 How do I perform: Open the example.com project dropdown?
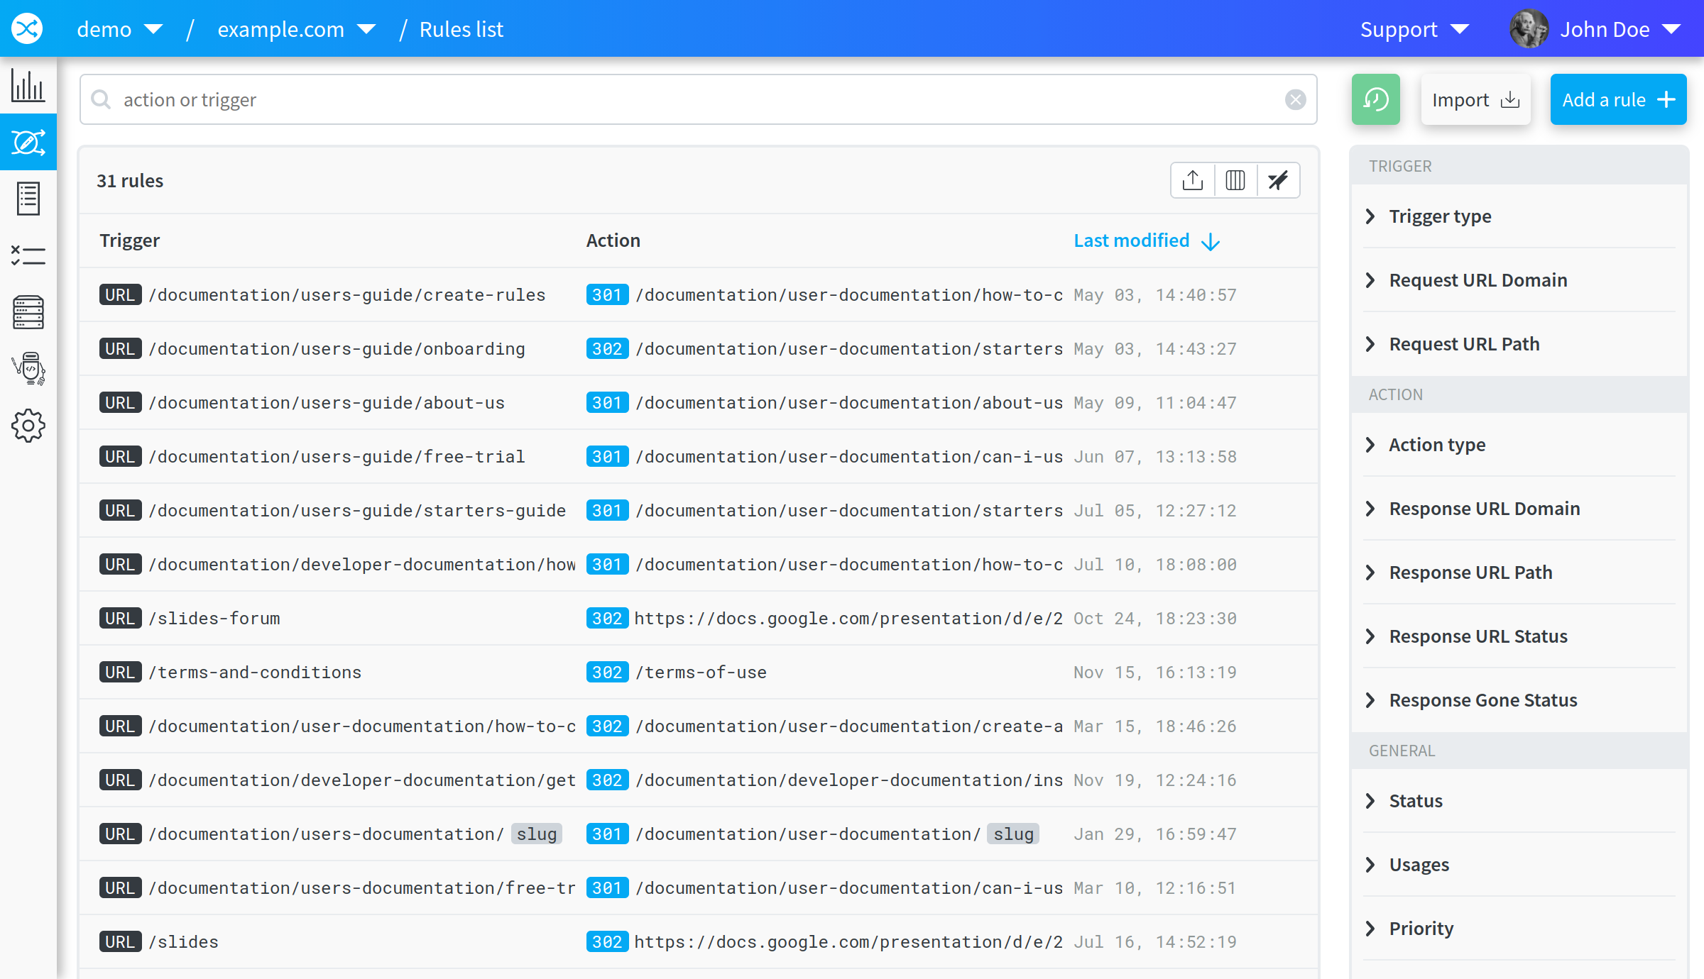tap(294, 29)
